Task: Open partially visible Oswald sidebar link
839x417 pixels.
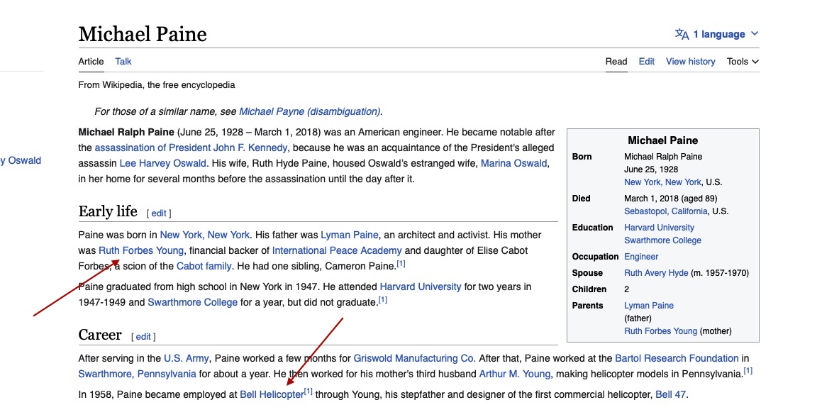Action: [x=21, y=160]
